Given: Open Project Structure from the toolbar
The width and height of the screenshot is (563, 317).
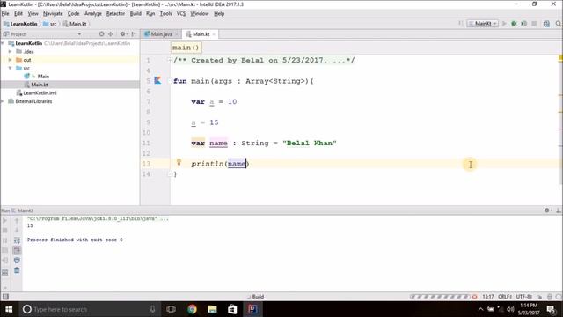Looking at the screenshot, I should pos(546,24).
